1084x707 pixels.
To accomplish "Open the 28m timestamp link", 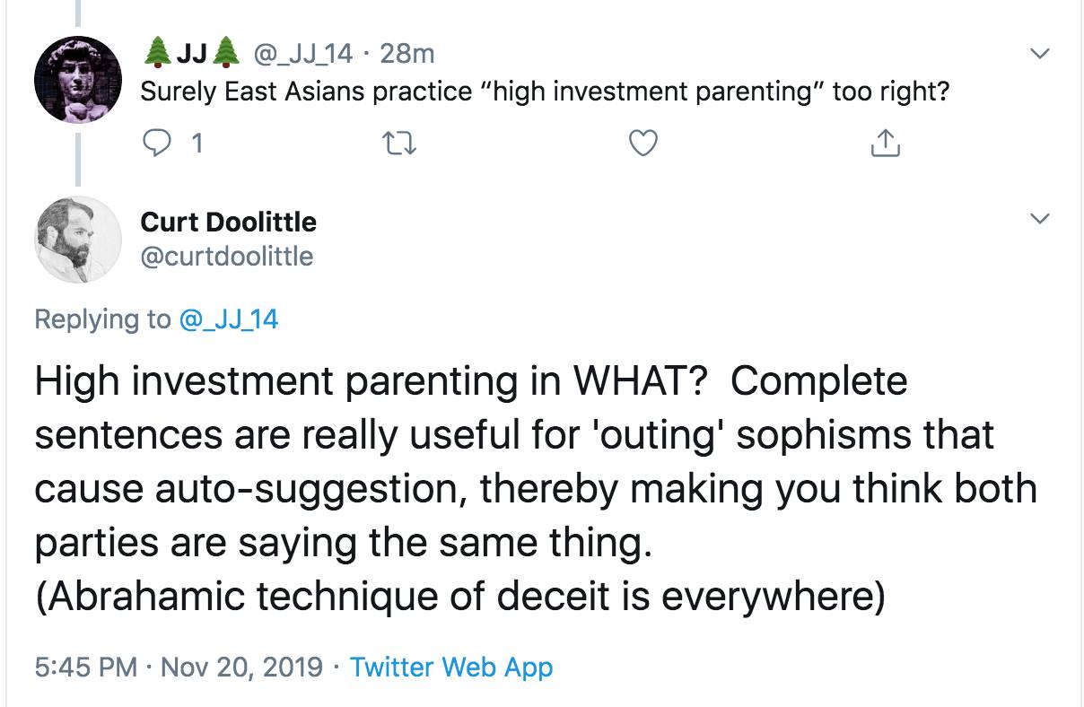I will [x=406, y=54].
